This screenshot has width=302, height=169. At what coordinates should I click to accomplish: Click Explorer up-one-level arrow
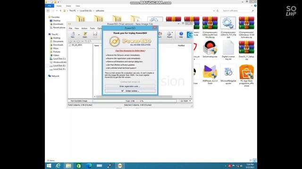click(x=60, y=11)
